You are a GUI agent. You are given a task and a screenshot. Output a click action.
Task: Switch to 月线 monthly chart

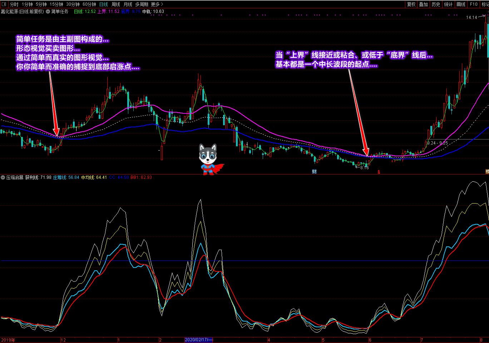(128, 4)
